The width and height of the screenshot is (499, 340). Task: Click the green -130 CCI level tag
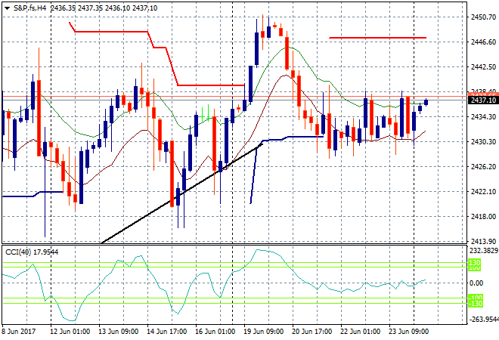(x=476, y=304)
